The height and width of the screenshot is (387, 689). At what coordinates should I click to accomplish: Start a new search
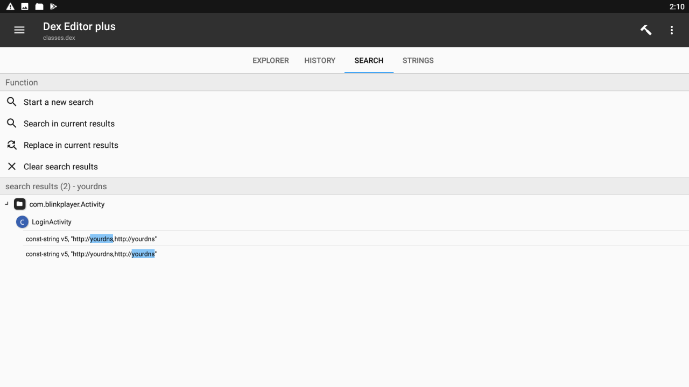tap(58, 102)
